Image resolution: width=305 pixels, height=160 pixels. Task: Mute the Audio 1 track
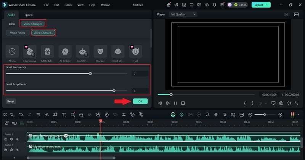[x=11, y=139]
